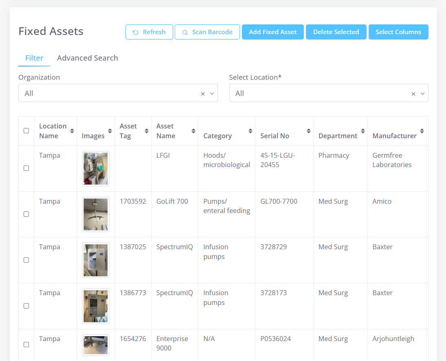Clear the Select Location value with X icon
This screenshot has width=446, height=361.
click(x=413, y=94)
